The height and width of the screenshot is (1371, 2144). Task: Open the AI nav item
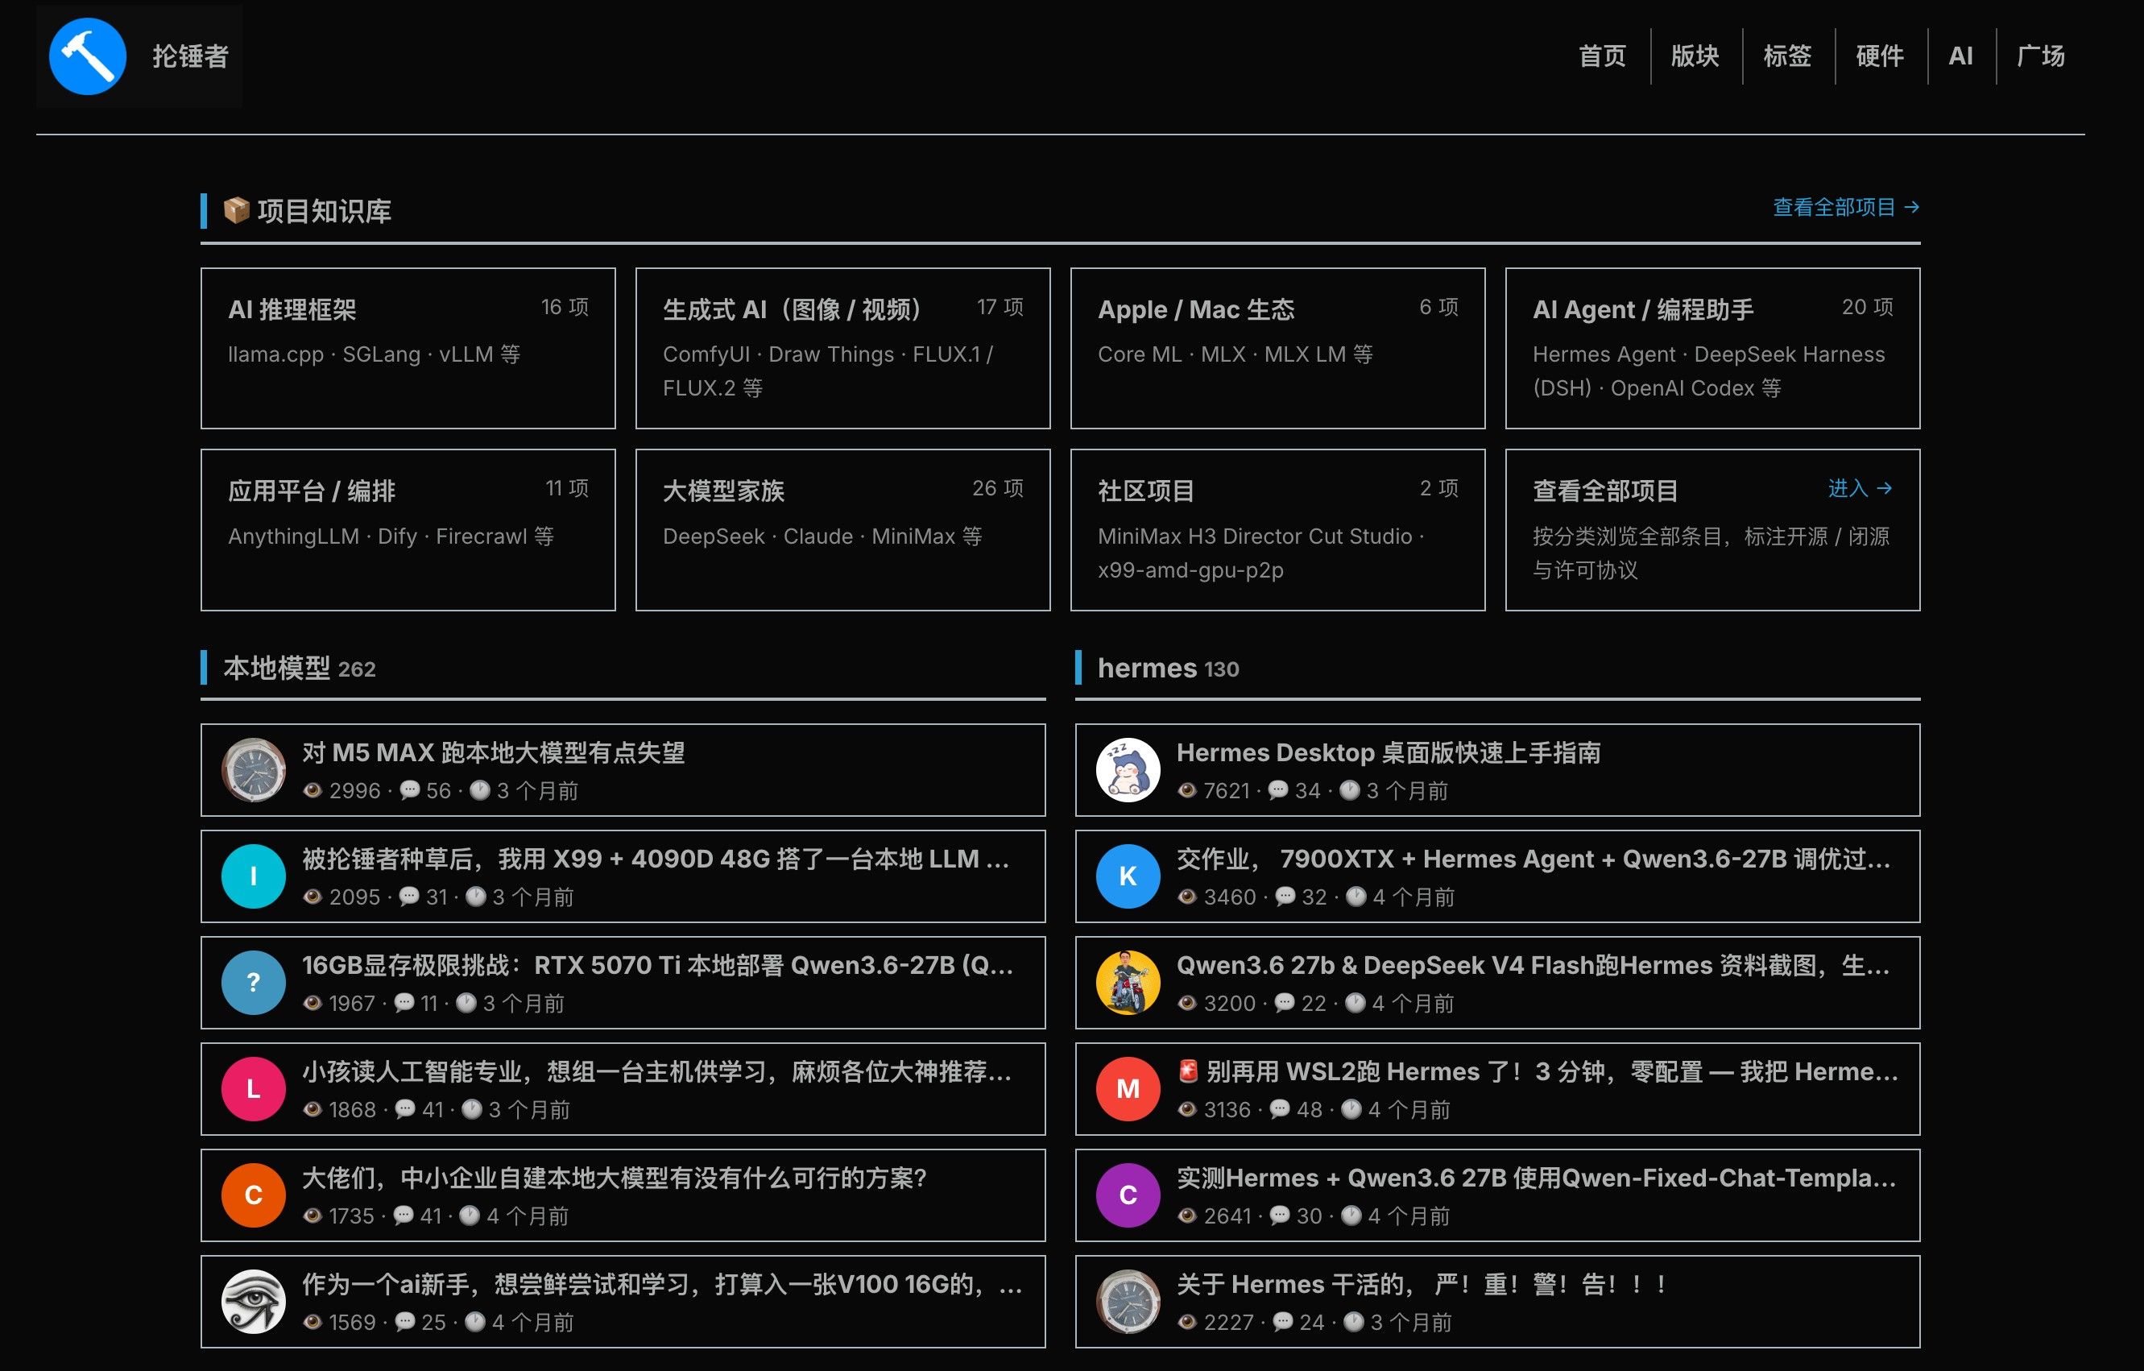pyautogui.click(x=1960, y=56)
